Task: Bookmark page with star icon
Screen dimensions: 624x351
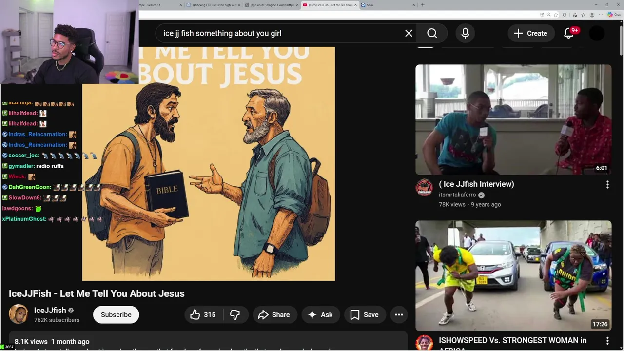Action: pyautogui.click(x=556, y=15)
